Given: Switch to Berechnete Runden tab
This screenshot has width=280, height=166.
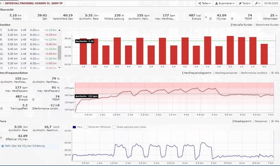Looking at the screenshot, I should pos(267,25).
